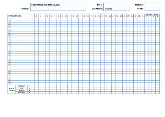This screenshot has height=117, width=165.
Task: Click day 13 column header
Action: (x=77, y=16)
